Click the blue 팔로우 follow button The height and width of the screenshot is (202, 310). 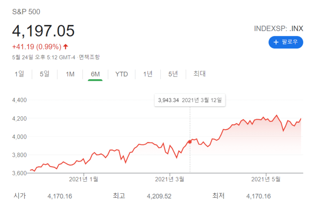(285, 42)
